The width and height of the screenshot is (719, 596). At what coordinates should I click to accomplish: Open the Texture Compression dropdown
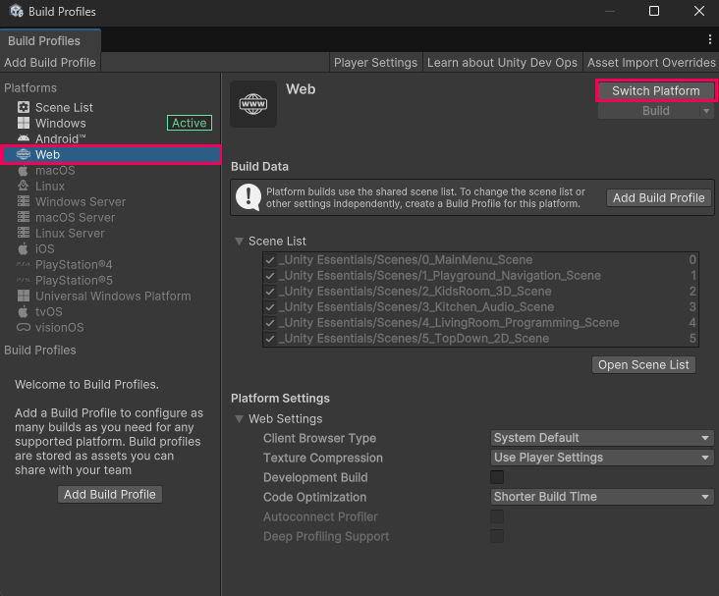point(601,458)
